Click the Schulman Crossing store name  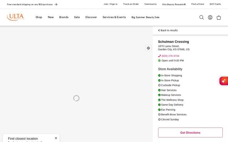[173, 42]
